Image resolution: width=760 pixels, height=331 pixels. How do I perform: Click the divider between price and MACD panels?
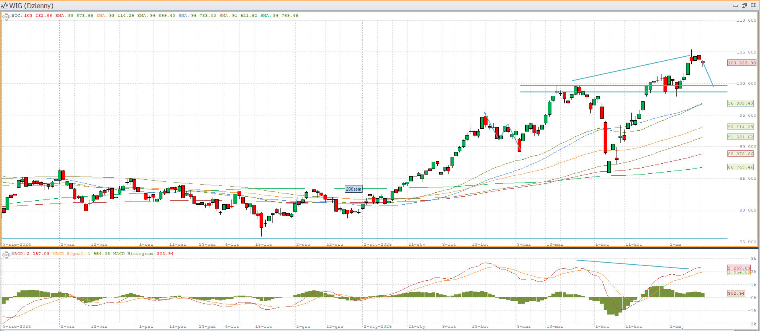(x=380, y=248)
